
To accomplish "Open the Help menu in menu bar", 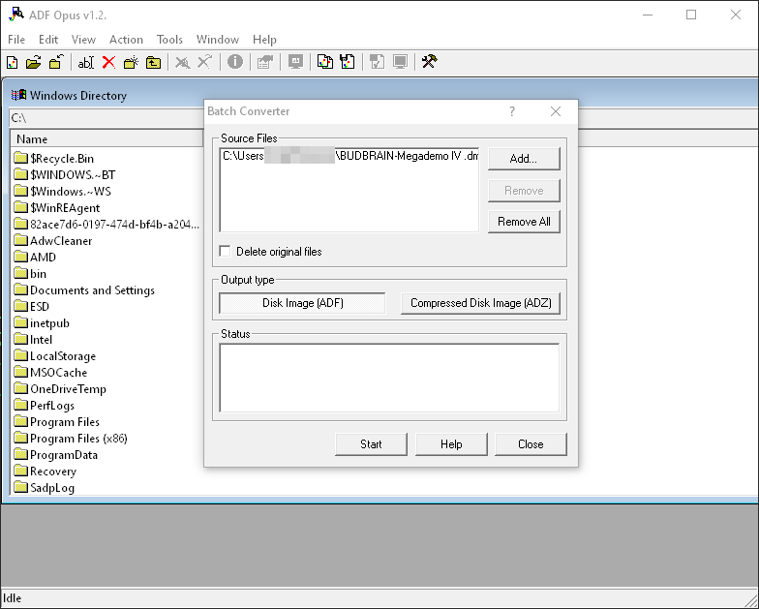I will tap(264, 40).
